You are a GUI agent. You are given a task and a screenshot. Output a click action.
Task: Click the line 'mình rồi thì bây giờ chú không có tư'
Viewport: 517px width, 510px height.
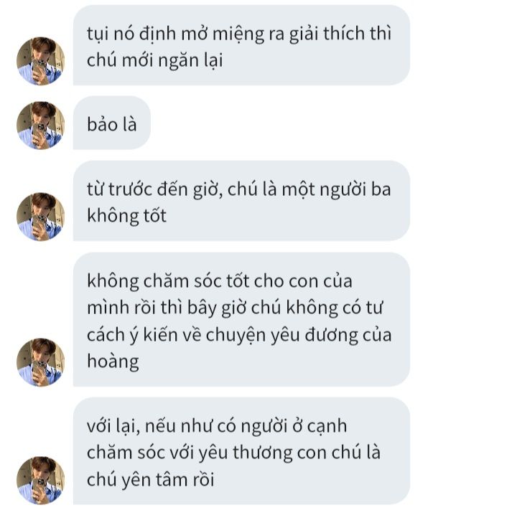point(235,308)
